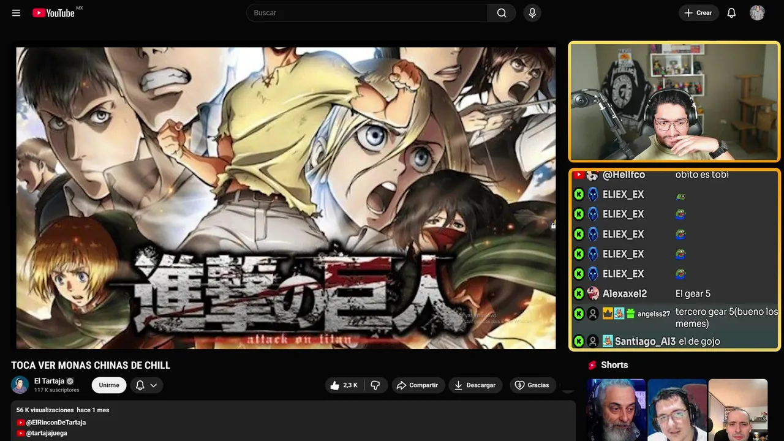784x441 pixels.
Task: Start voice search with microphone
Action: click(532, 13)
